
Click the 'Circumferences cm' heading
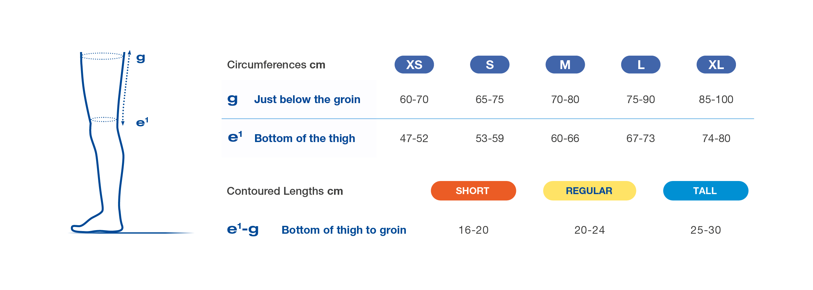point(276,65)
